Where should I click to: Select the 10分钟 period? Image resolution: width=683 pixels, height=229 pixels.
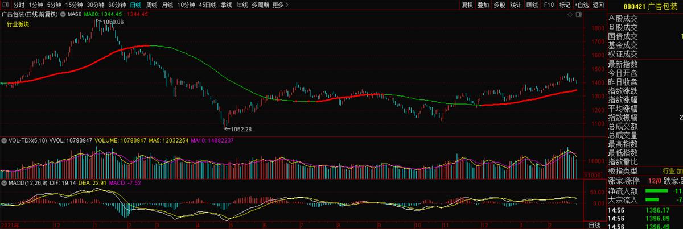(x=186, y=5)
